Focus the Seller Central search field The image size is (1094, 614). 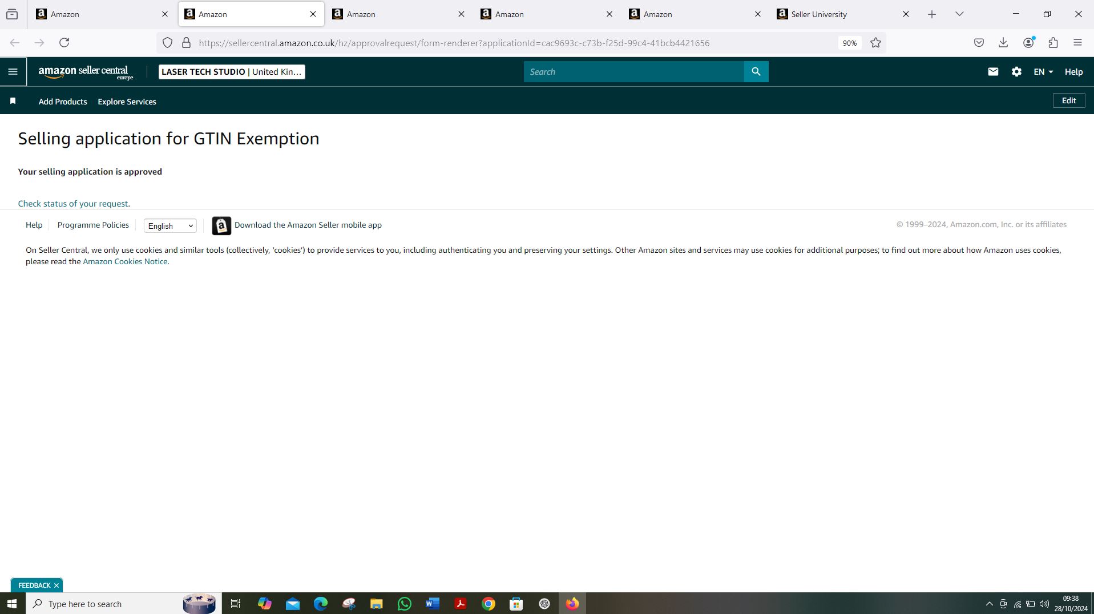point(634,72)
